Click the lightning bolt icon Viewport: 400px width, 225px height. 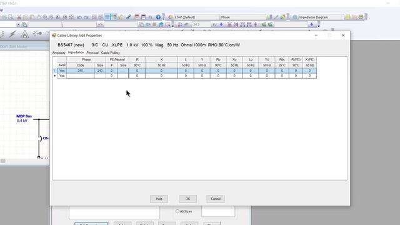(12, 34)
